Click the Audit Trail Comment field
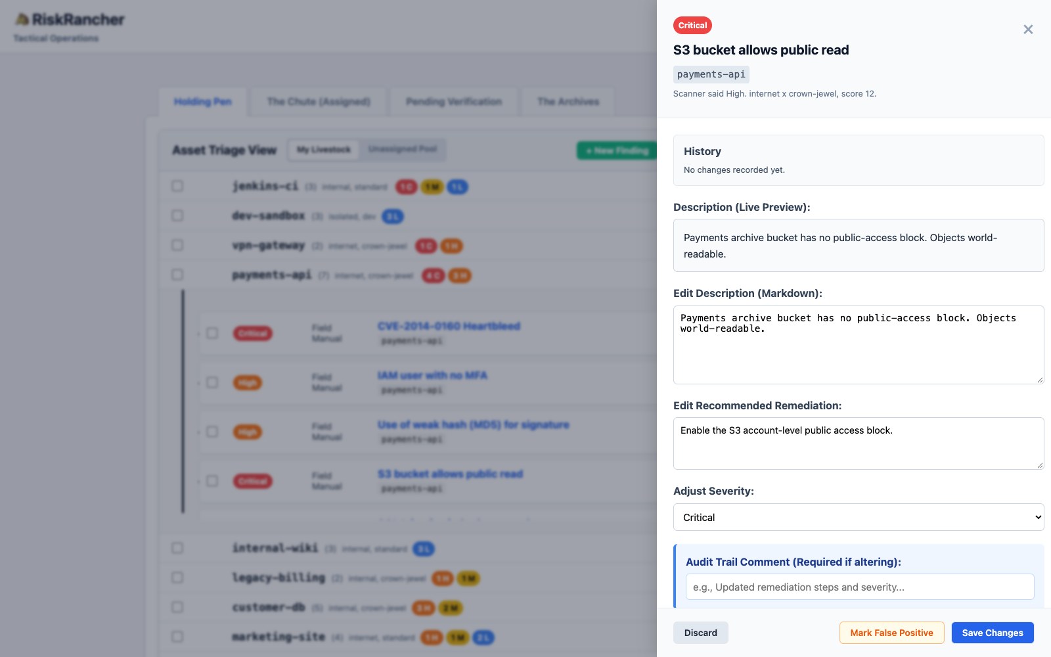 pyautogui.click(x=860, y=587)
